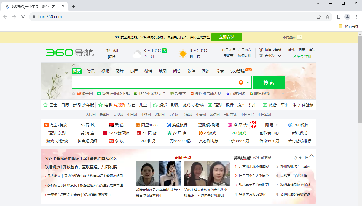Click the 360导航 logo
This screenshot has width=362, height=206.
[x=70, y=52]
